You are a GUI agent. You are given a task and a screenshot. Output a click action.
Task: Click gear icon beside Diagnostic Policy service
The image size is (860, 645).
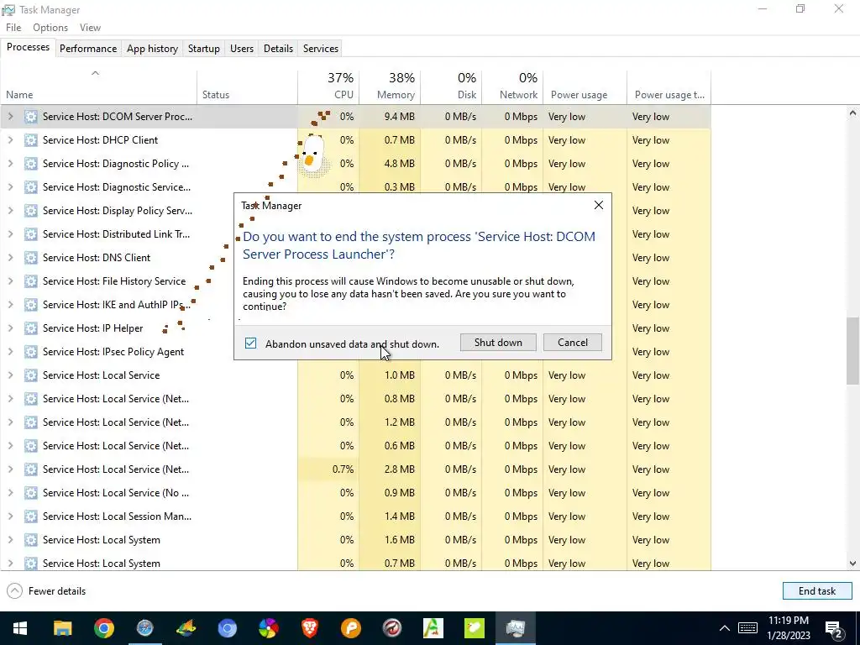pos(31,164)
